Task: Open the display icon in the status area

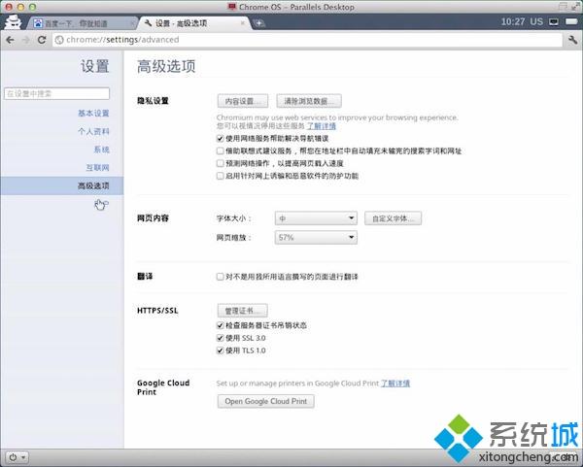Action: (554, 22)
